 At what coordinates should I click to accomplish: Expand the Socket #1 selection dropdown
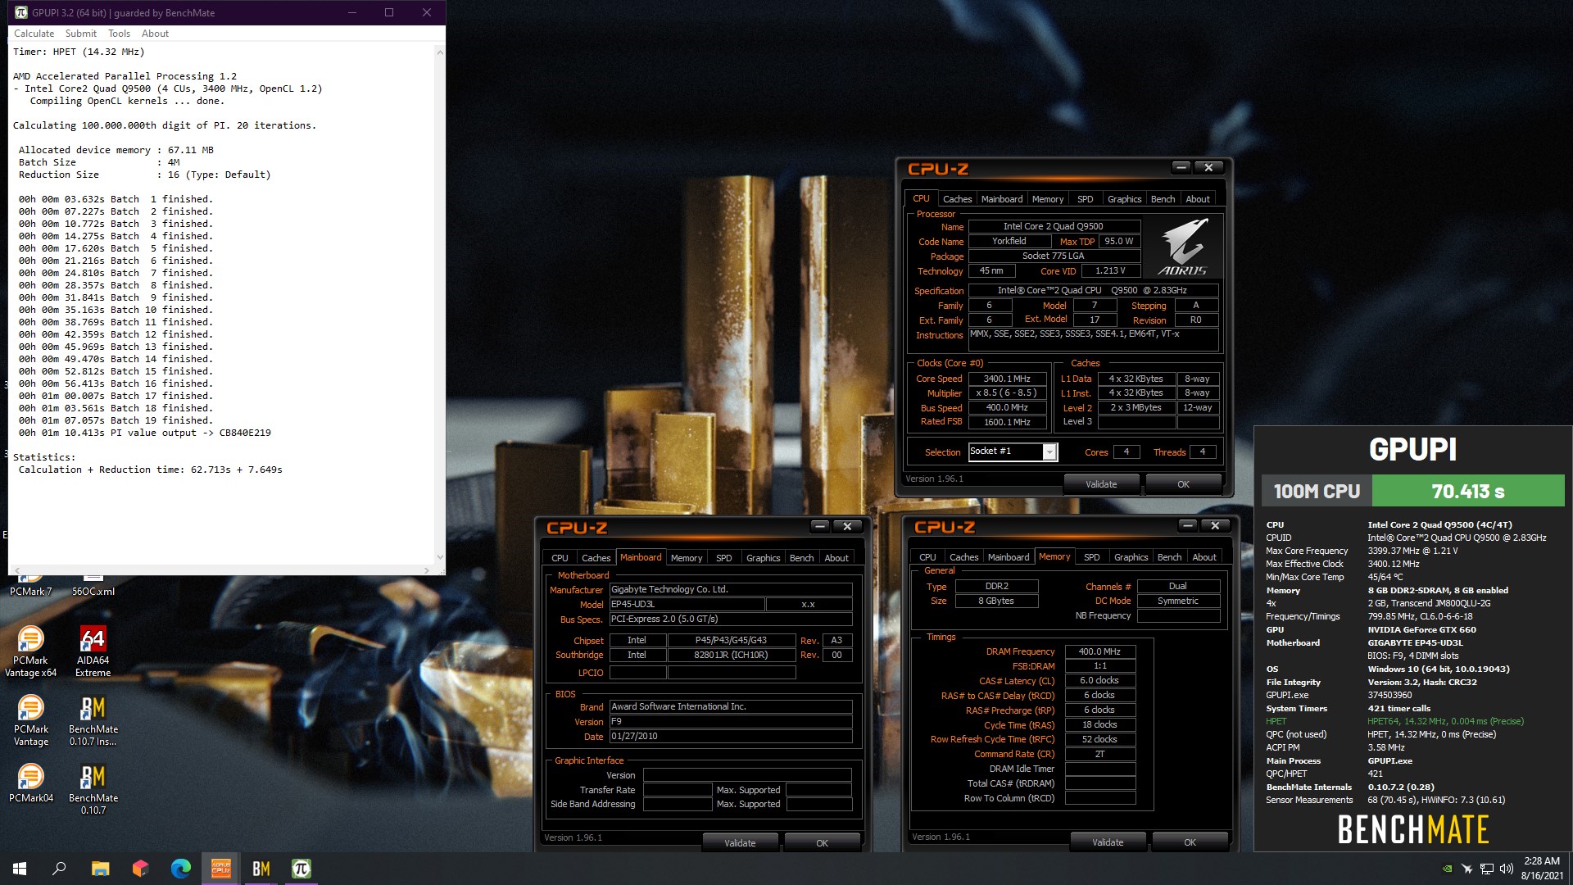(x=1049, y=452)
